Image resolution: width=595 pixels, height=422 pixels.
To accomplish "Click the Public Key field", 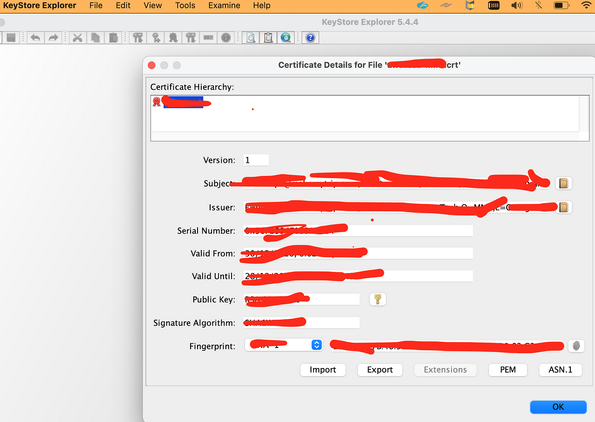I will (x=301, y=300).
